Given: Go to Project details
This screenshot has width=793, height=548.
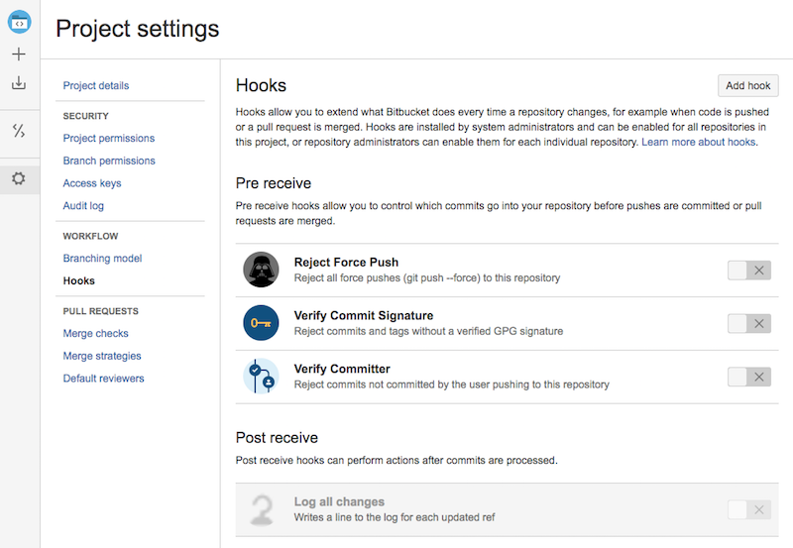Looking at the screenshot, I should pos(96,85).
